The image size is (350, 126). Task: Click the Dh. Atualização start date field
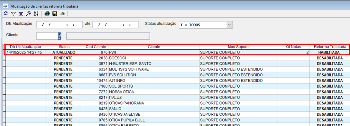point(59,25)
